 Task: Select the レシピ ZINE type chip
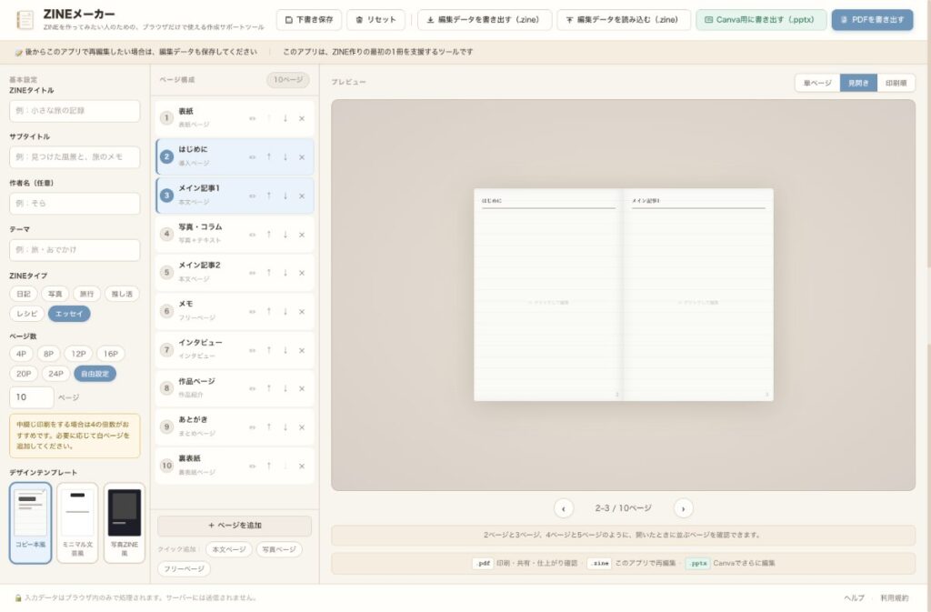point(26,314)
